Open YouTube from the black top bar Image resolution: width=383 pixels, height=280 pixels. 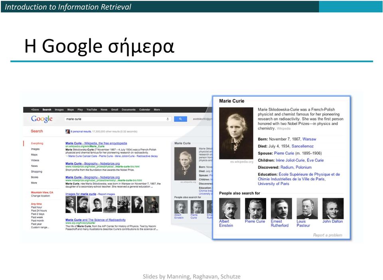coord(92,110)
